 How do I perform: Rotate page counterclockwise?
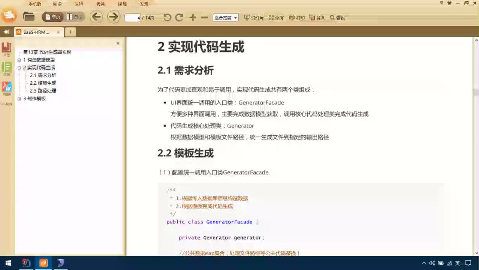click(x=167, y=17)
